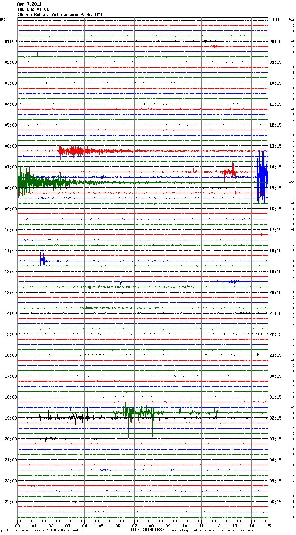Click the 23:15 UTC time label
Screen dimensions: 296x535
[x=275, y=355]
